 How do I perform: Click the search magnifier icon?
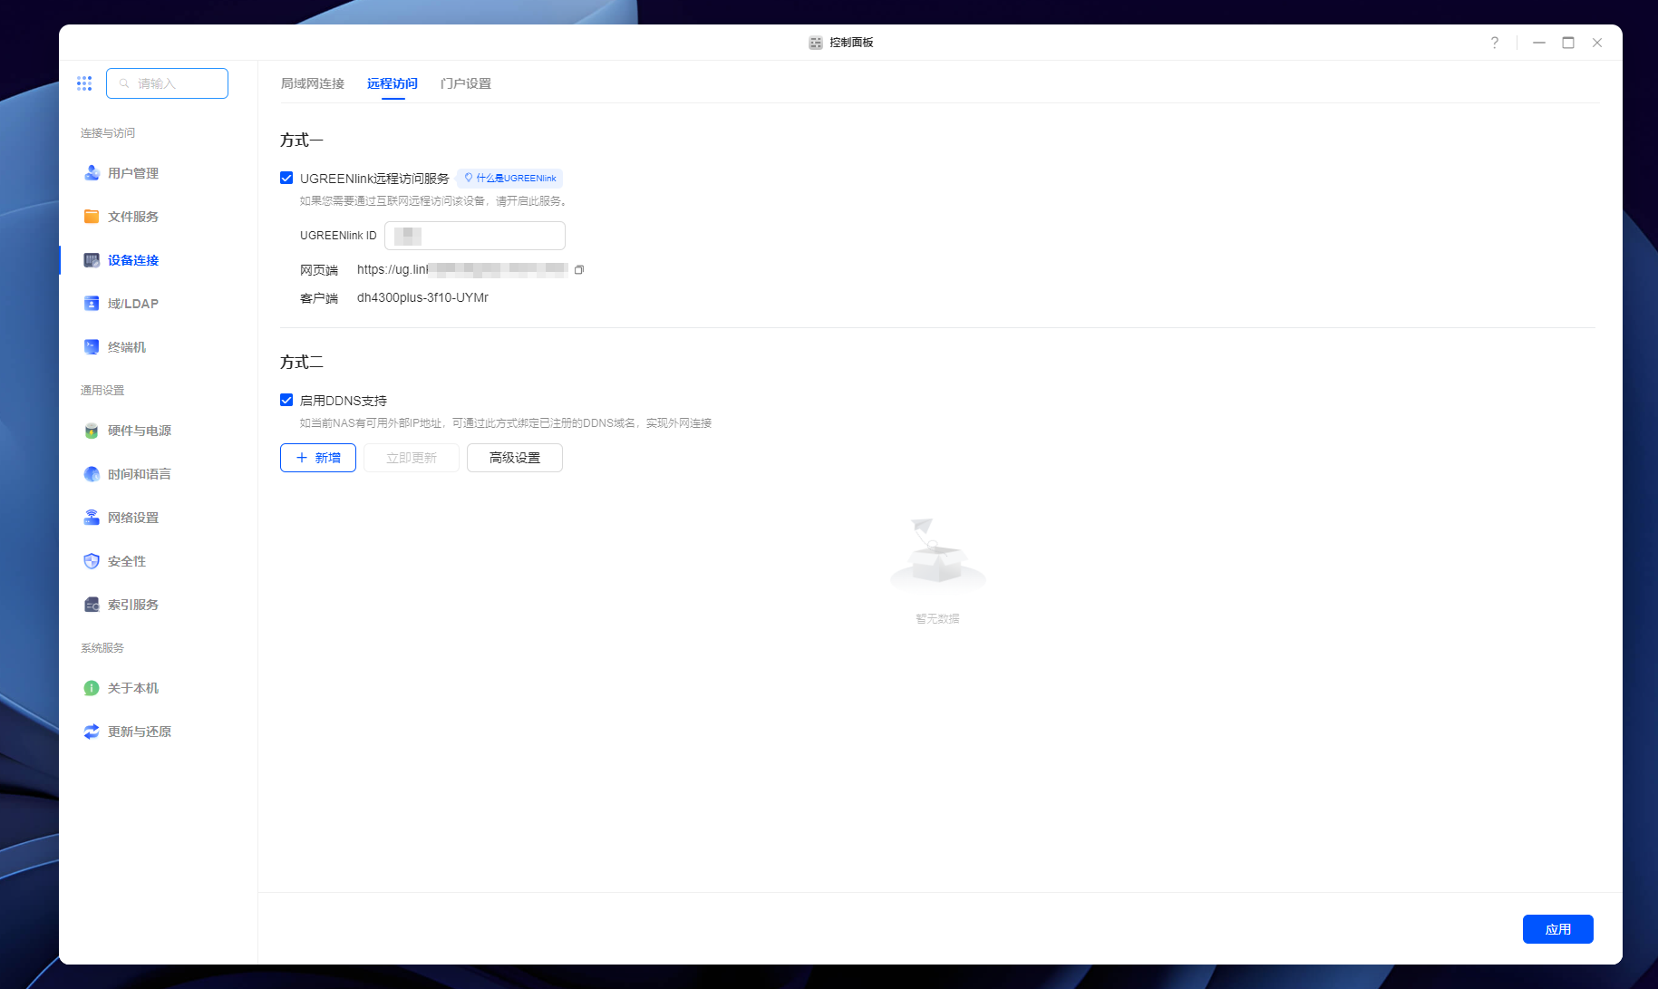(x=124, y=83)
